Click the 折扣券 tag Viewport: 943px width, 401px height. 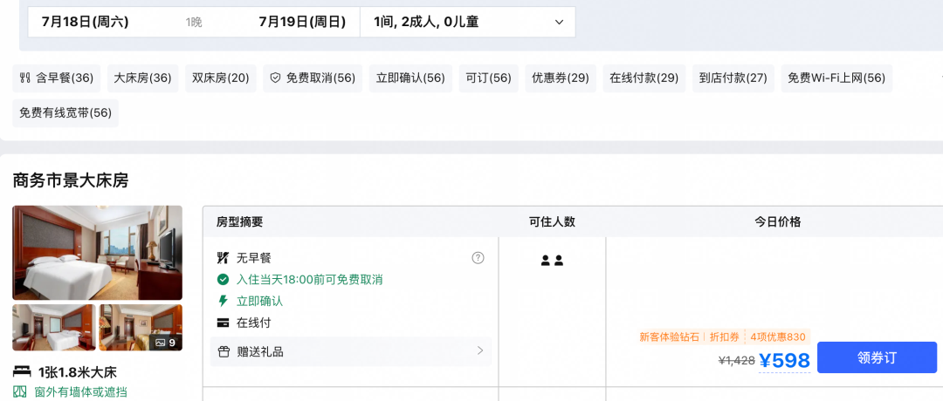[725, 336]
